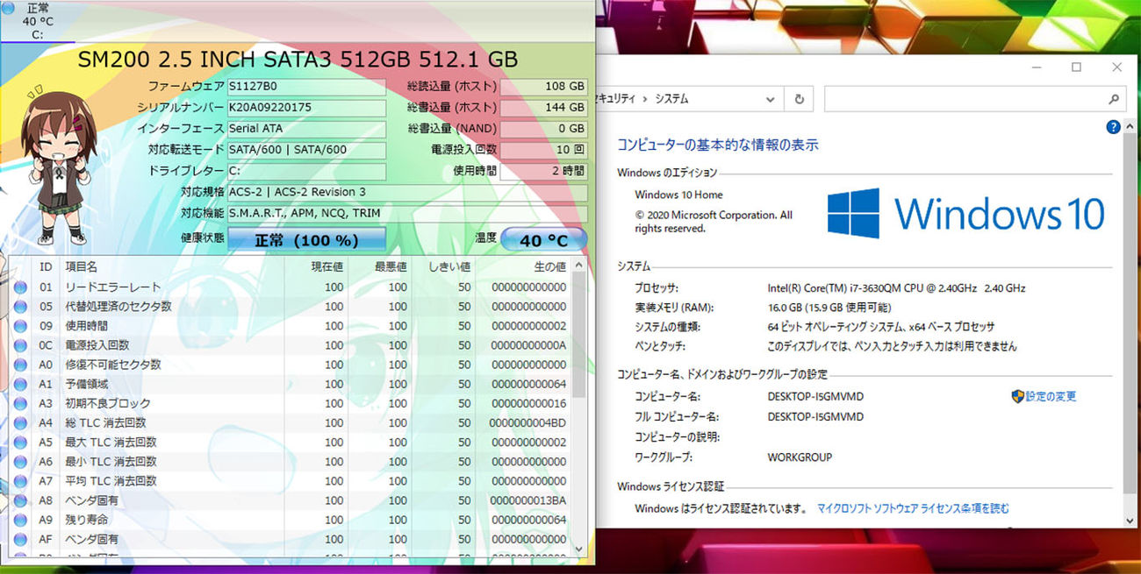Open the address bar history dropdown

pyautogui.click(x=771, y=99)
